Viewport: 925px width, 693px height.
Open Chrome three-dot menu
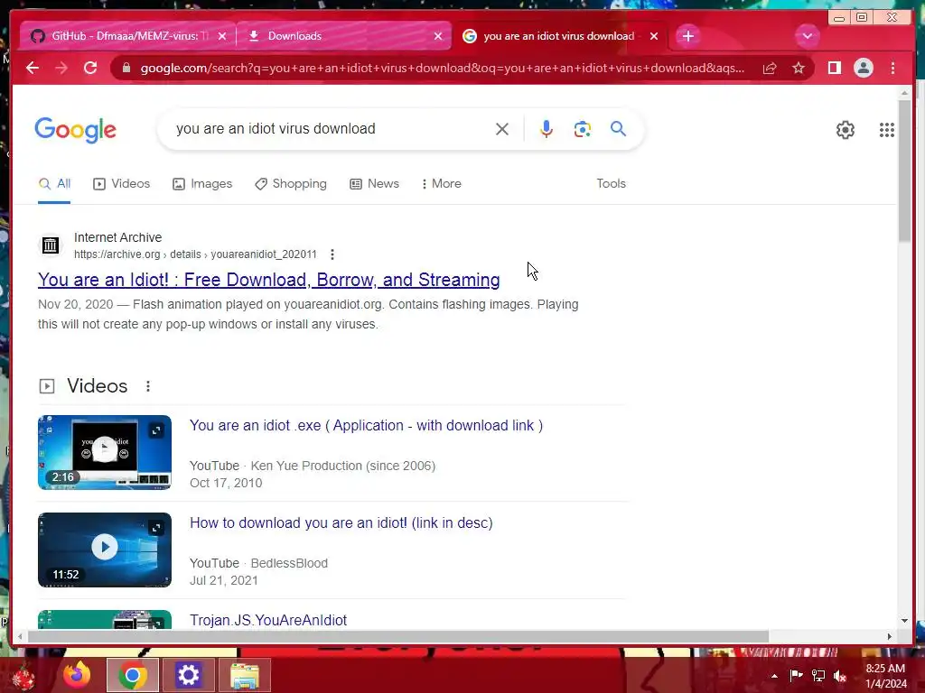tap(892, 68)
